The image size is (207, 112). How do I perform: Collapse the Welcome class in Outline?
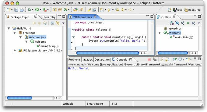pyautogui.click(x=160, y=33)
